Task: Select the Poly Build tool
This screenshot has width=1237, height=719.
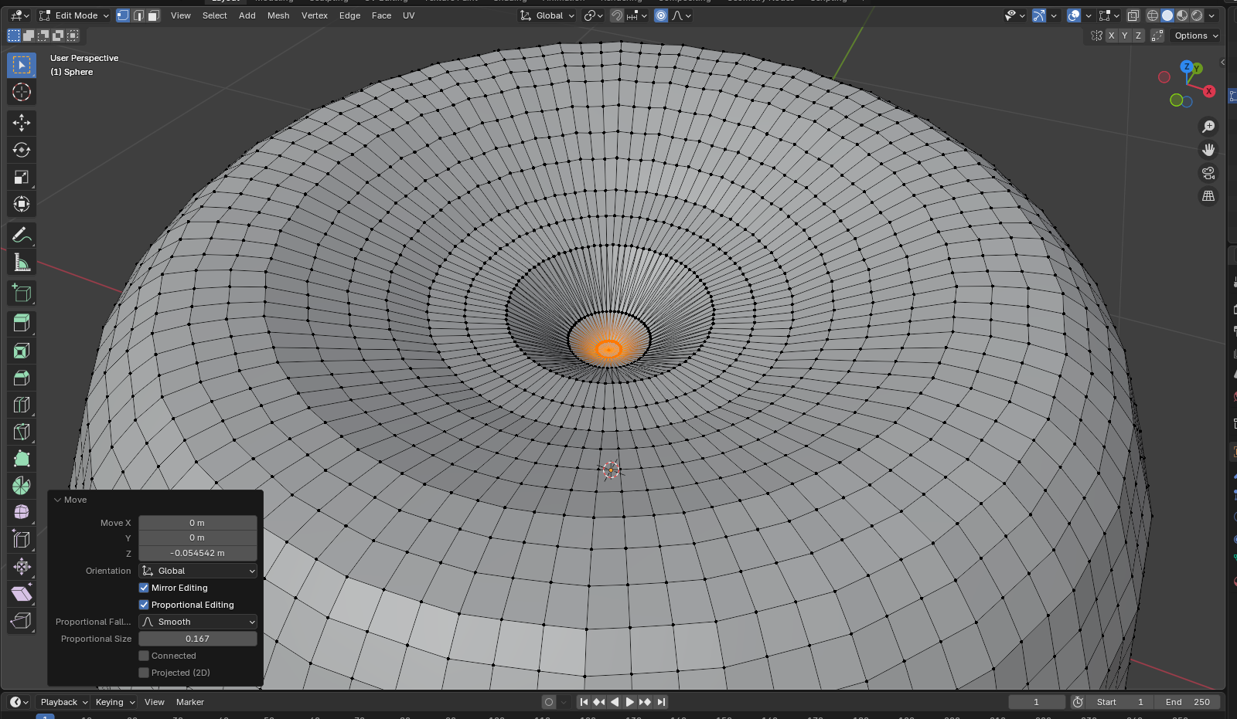Action: 22,459
